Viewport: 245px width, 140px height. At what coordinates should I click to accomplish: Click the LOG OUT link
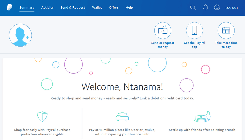tap(232, 8)
